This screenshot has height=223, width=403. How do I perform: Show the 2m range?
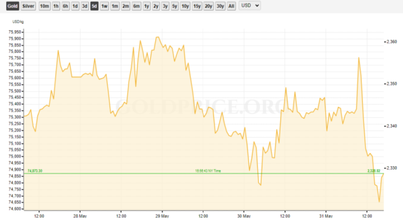tap(125, 6)
